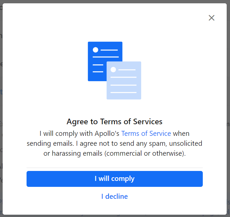Click the bottom line of light blue document

pos(123,92)
